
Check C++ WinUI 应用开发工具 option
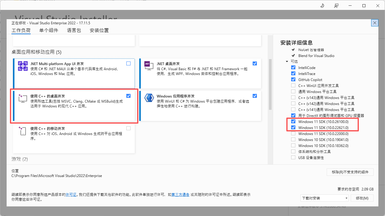tap(293, 85)
